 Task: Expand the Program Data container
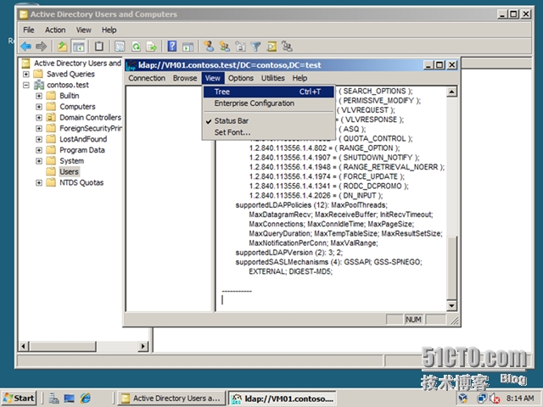point(39,150)
